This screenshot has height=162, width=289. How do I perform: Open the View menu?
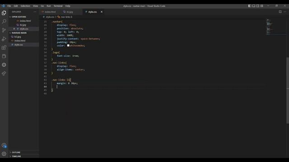pos(35,6)
